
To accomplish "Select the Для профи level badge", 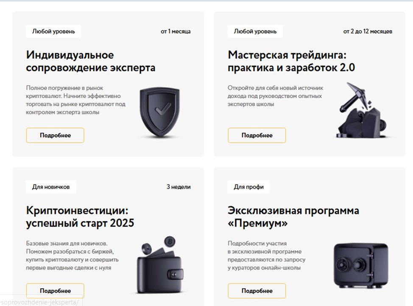I will tap(248, 187).
